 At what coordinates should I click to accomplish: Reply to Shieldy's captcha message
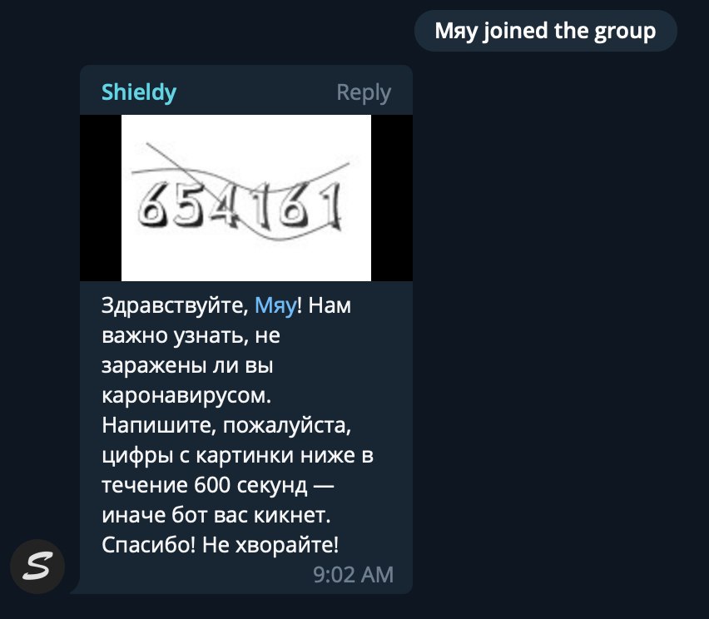(364, 93)
